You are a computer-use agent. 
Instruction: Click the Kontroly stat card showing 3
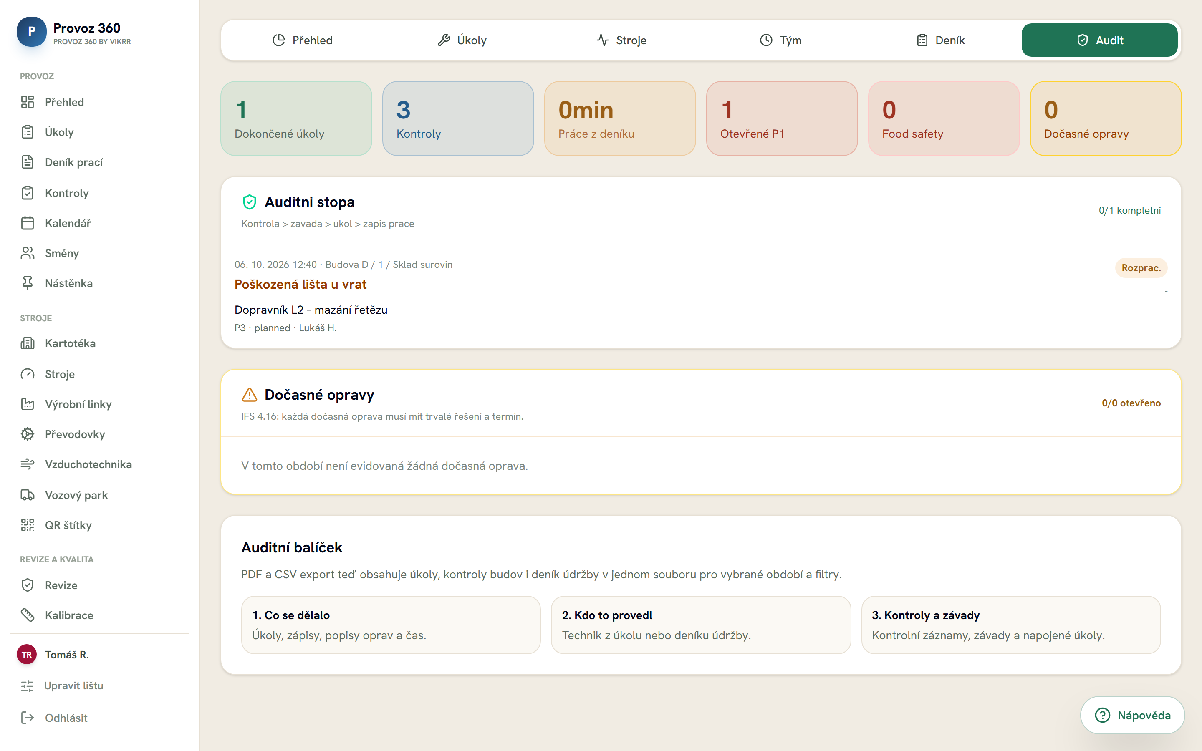tap(458, 119)
